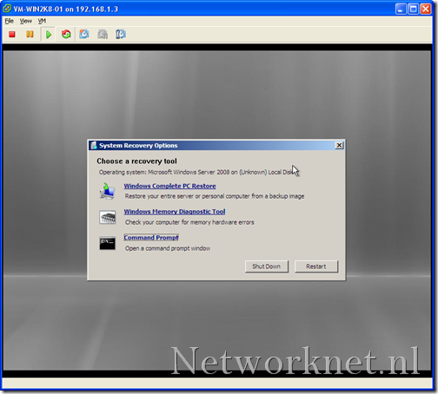Click the red Stop (power off) toolbar icon
The height and width of the screenshot is (394, 438).
coord(12,34)
